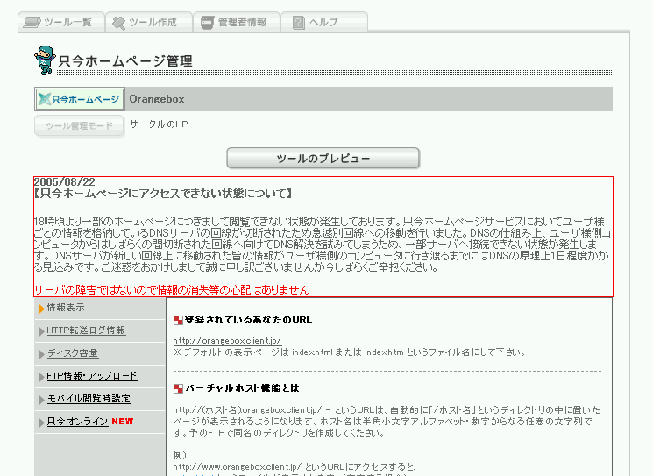Open モバイル閲覧時設定 settings link
Image resolution: width=653 pixels, height=476 pixels.
89,399
